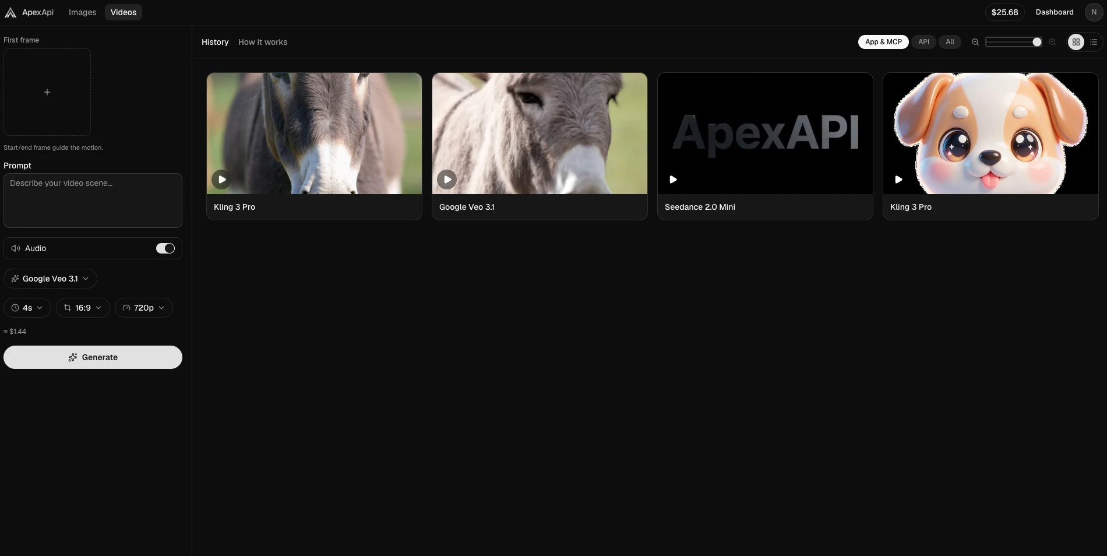Select the History tab

pyautogui.click(x=215, y=42)
